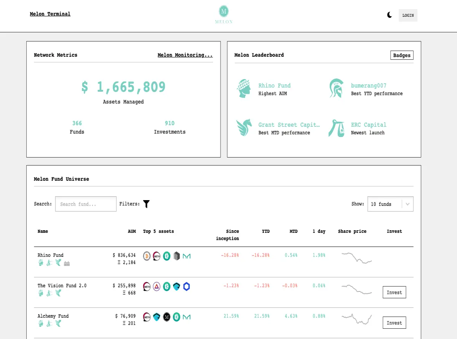457x339 pixels.
Task: Open the Melon Monitoring link
Action: point(185,55)
